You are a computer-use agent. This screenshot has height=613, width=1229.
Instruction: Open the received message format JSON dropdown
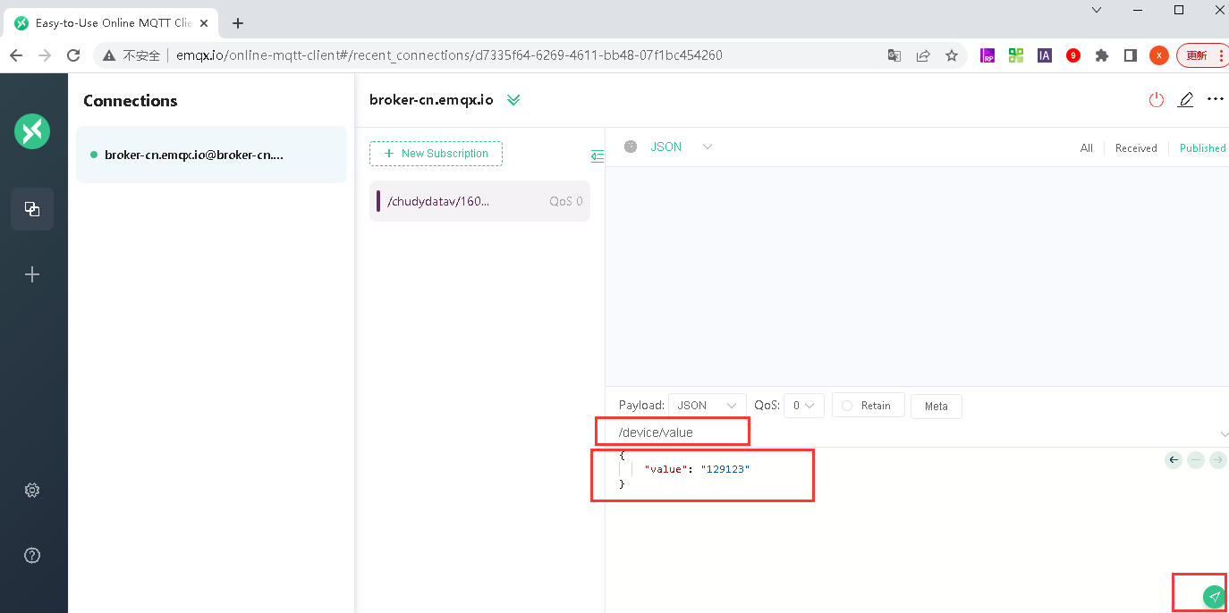pos(682,147)
